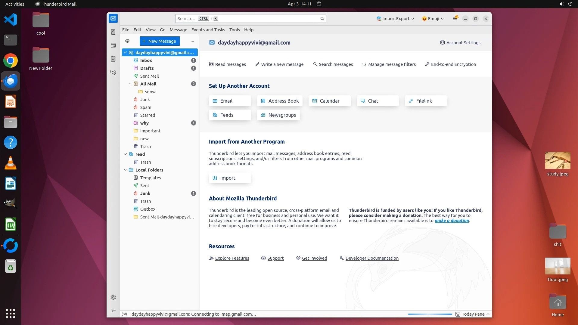
Task: Open the Address Book space icon
Action: click(x=113, y=32)
